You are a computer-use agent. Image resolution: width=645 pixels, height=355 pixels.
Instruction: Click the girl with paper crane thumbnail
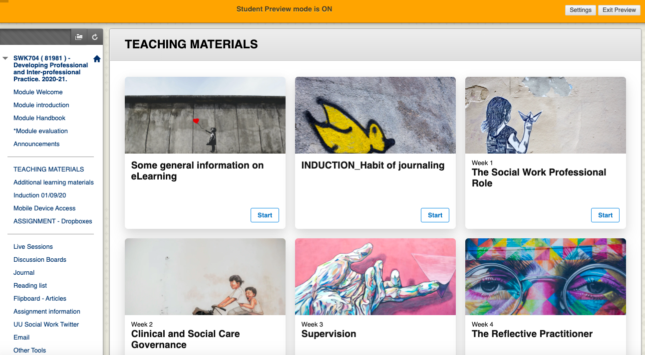546,115
